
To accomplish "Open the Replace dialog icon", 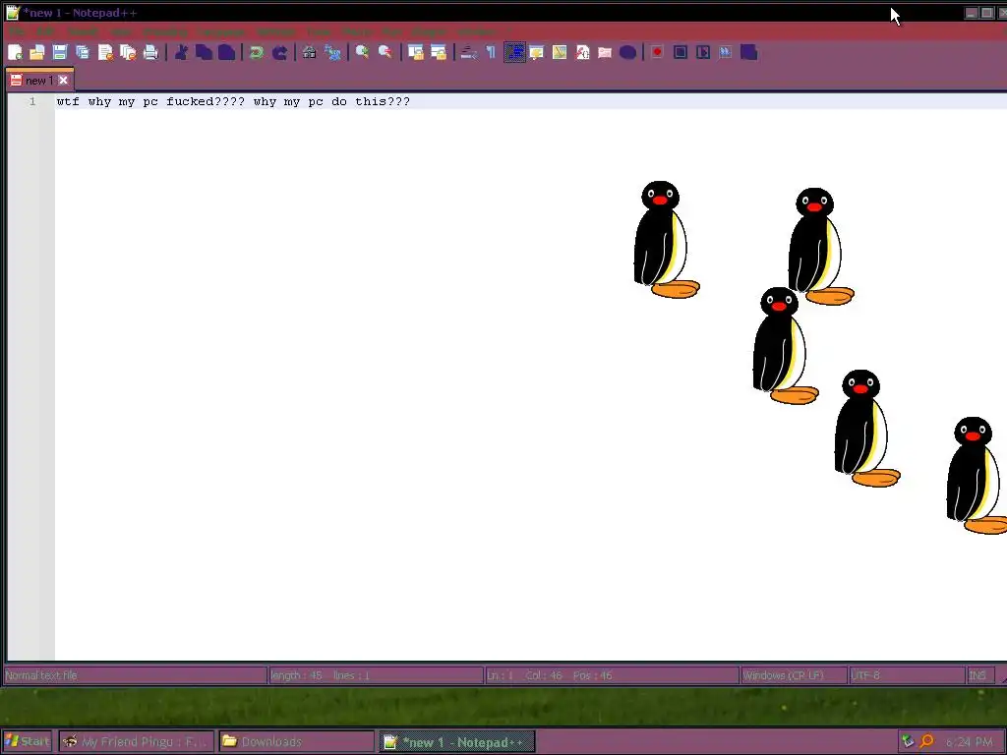I will pos(332,53).
